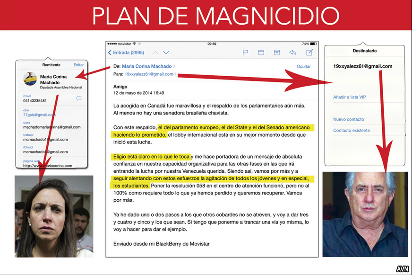
Task: Flag the email using the flag icon
Action: 245,53
